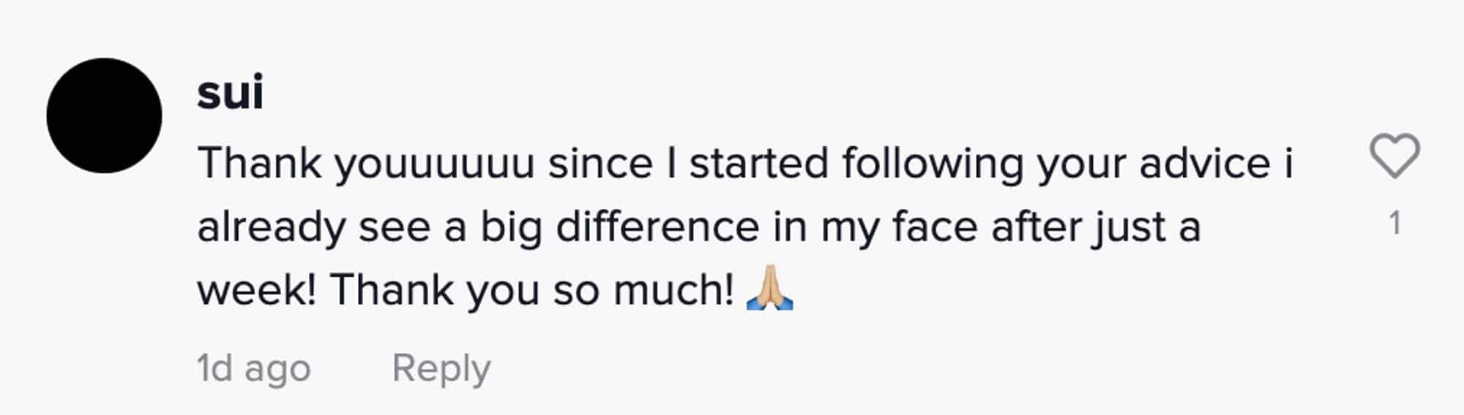Screen dimensions: 1464x415
Task: Reply to sui's comment
Action: (x=441, y=368)
